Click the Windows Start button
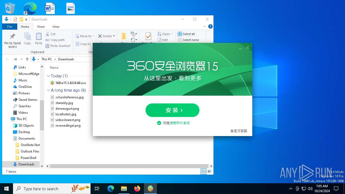The image size is (345, 194). tap(6, 189)
